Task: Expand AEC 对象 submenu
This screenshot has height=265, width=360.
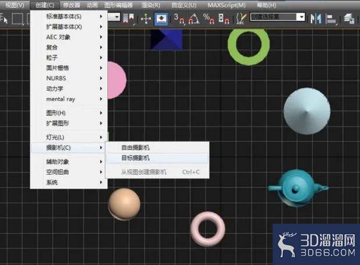Action: click(69, 37)
